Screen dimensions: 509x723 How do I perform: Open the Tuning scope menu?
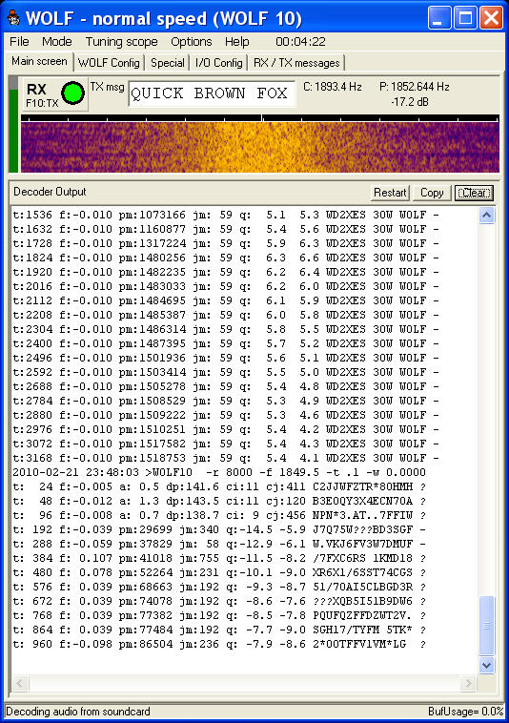point(121,42)
